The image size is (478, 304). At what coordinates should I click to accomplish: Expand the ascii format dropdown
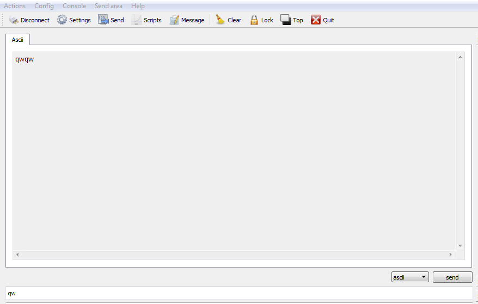410,277
